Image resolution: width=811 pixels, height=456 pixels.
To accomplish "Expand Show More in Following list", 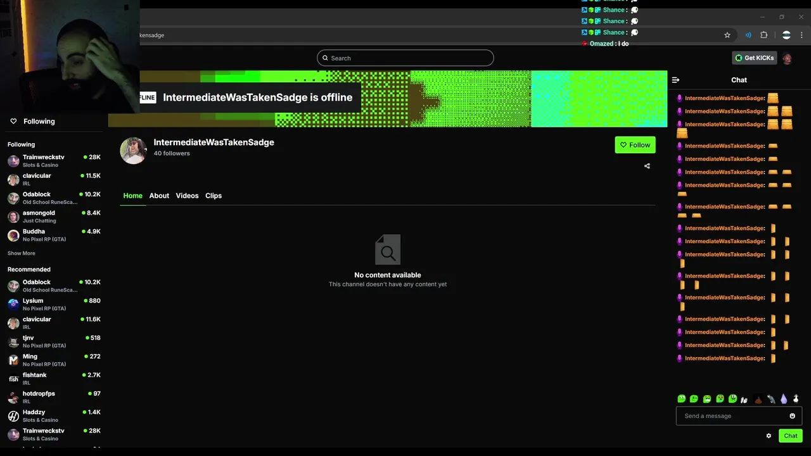I will pos(22,253).
